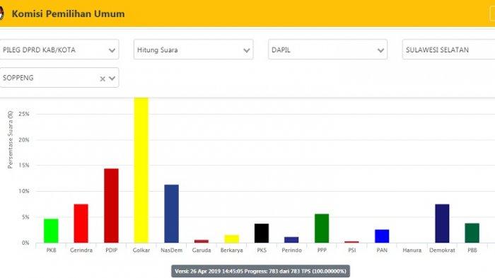Select the yellow Golkar bar

coord(141,170)
